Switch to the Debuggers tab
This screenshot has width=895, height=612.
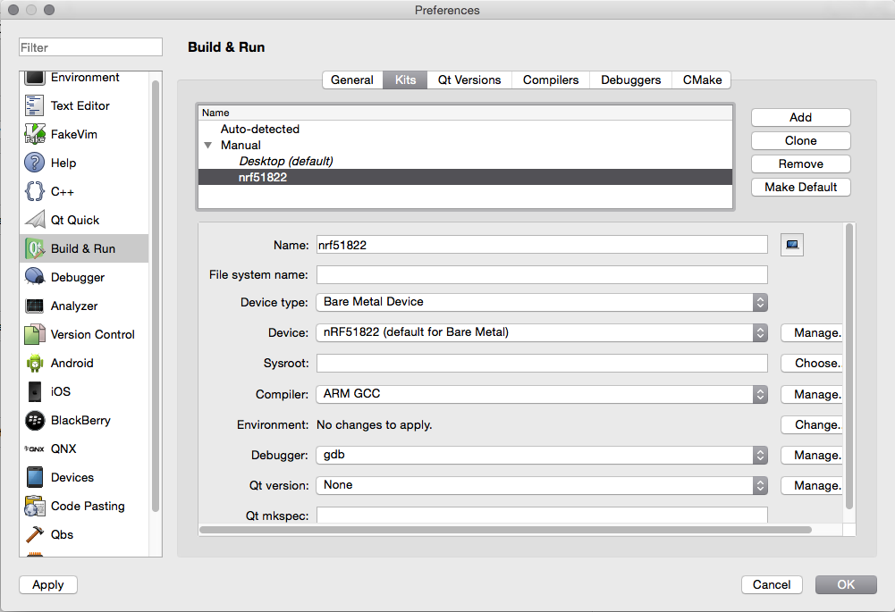[x=630, y=80]
